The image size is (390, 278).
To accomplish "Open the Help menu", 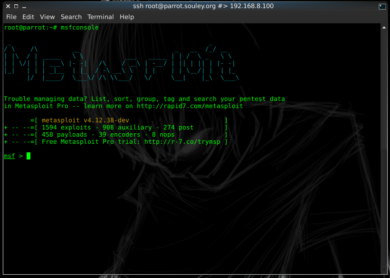I will [127, 17].
